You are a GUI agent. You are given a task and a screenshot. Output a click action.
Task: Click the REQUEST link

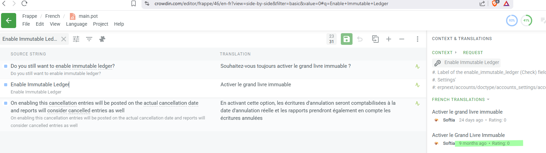pos(473,53)
